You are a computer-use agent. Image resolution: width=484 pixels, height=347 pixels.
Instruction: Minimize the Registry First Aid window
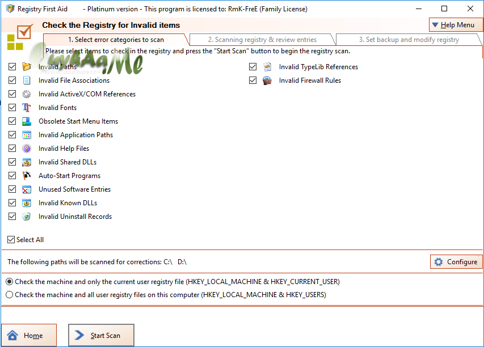tap(419, 9)
